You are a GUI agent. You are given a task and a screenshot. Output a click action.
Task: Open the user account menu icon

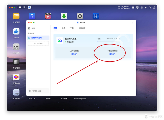(154, 7)
